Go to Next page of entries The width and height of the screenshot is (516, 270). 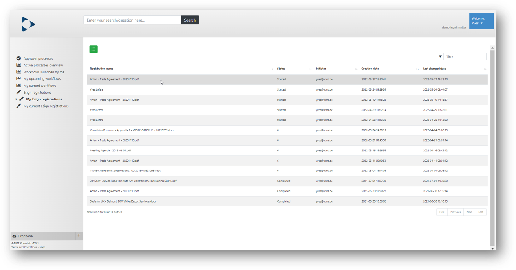tap(469, 212)
